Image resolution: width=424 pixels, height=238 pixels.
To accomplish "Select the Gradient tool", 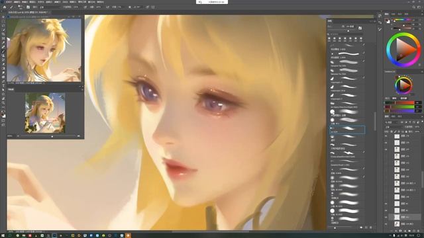I will tap(3, 69).
